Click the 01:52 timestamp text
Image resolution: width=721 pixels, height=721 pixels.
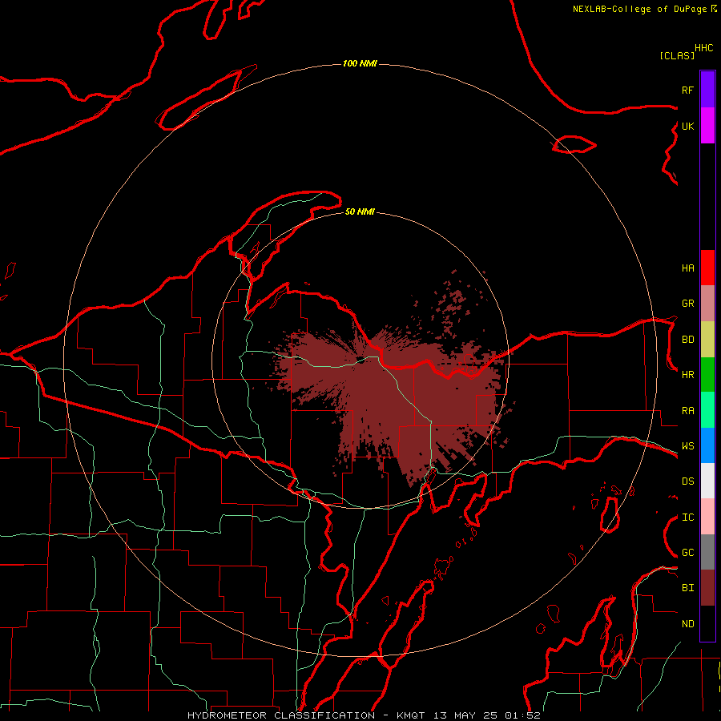click(522, 715)
